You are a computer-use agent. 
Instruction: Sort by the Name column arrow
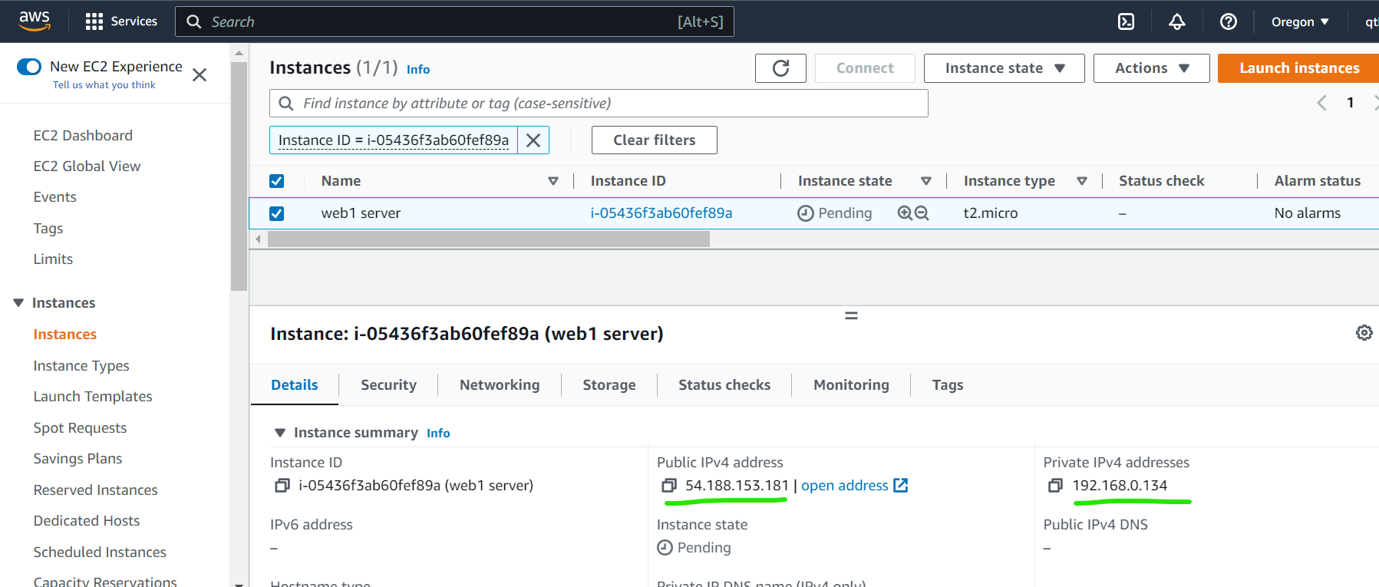coord(553,181)
